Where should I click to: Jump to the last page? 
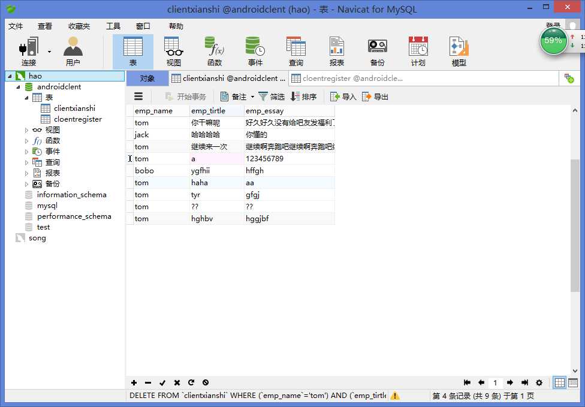click(524, 382)
